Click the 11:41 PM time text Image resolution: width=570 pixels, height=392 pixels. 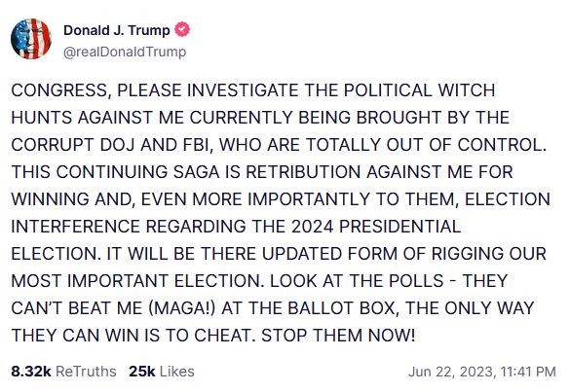tap(528, 372)
